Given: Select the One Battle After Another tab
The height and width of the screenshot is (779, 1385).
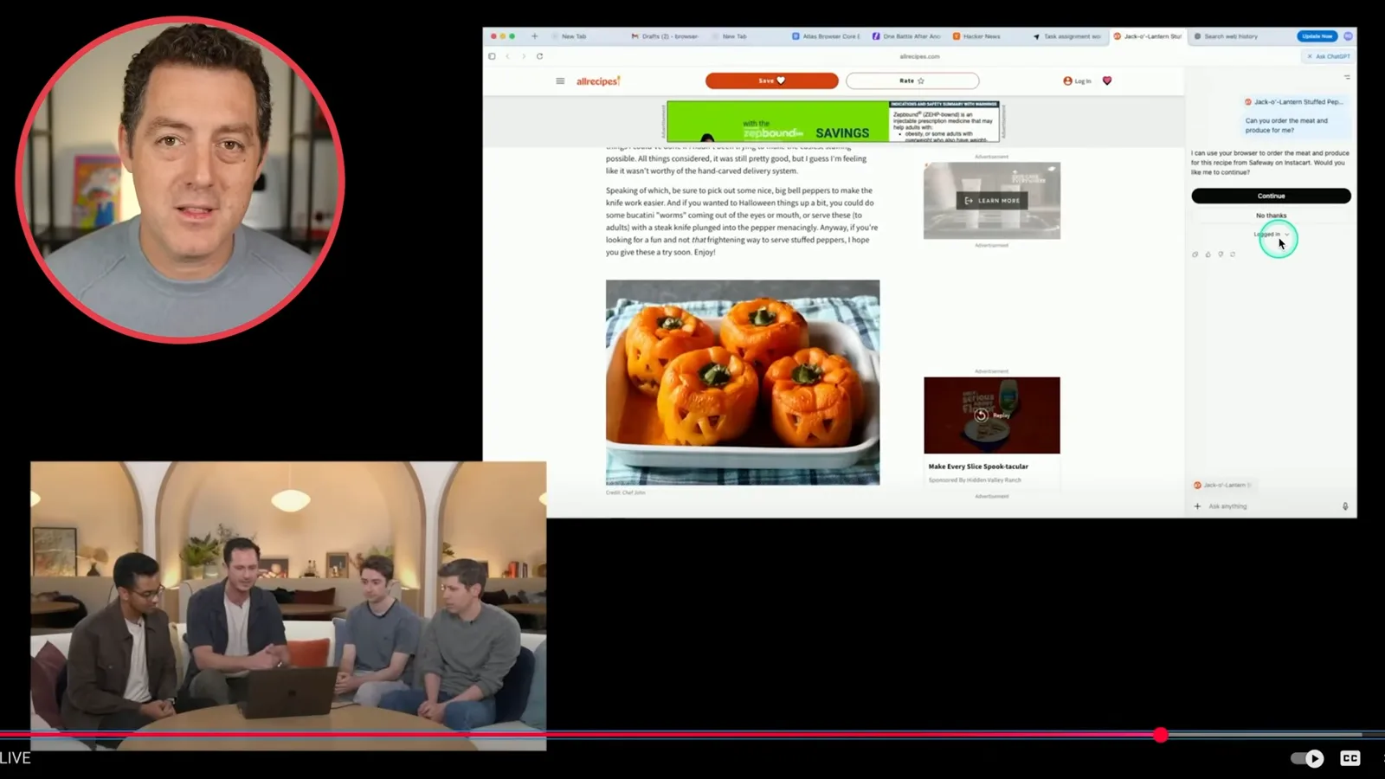Looking at the screenshot, I should pos(906,36).
